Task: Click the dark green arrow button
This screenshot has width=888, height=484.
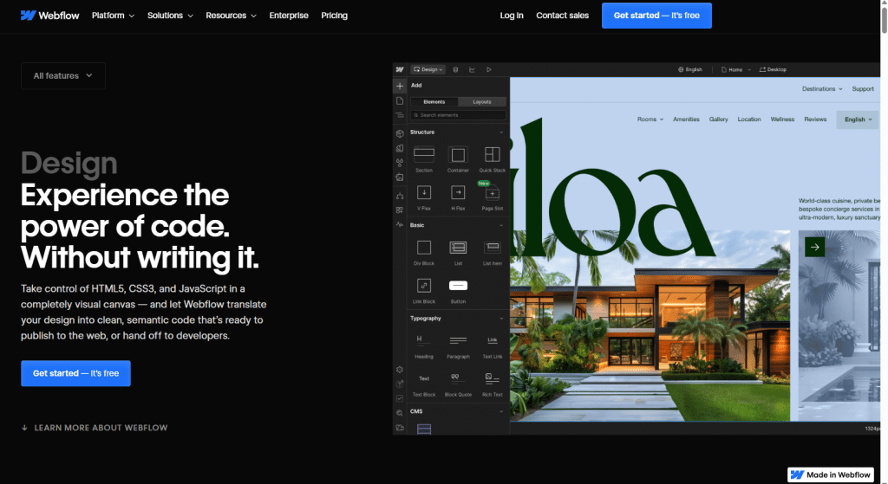Action: coord(814,247)
